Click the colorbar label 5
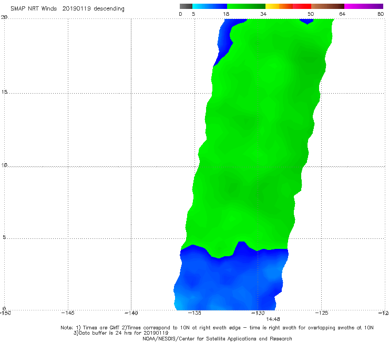Screen dimensions: 389x342 click(x=193, y=14)
